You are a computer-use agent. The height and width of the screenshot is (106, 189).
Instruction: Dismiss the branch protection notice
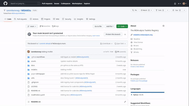125,35
